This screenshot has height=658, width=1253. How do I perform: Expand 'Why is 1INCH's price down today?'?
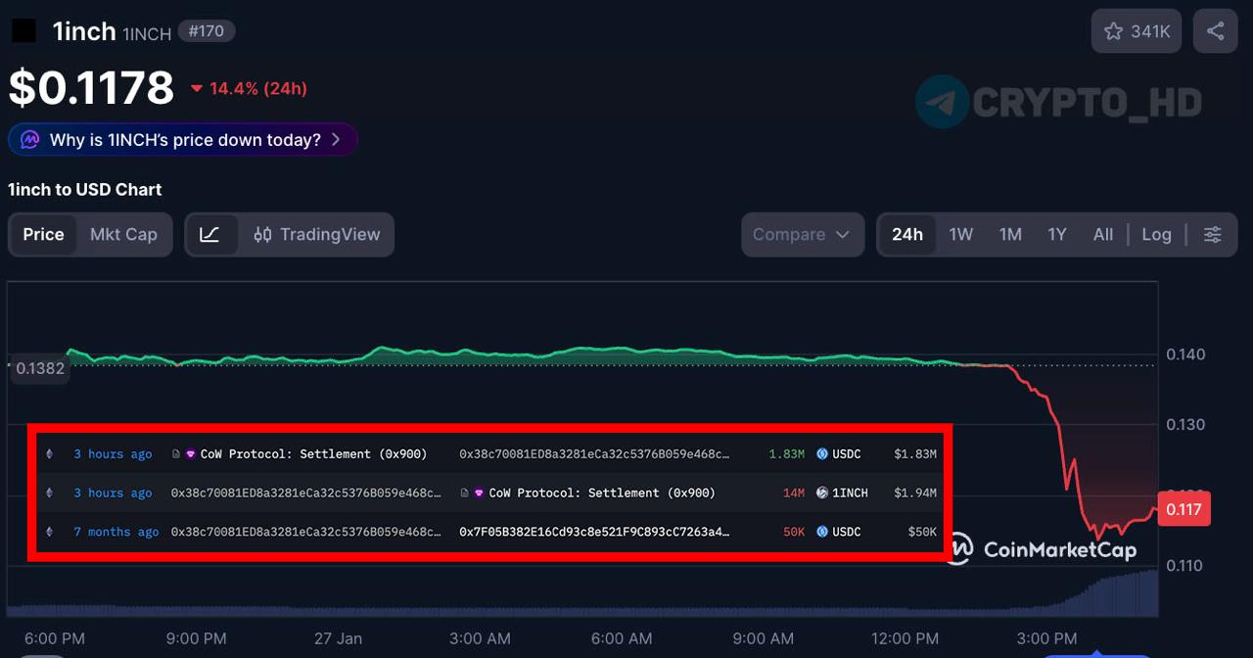(183, 140)
